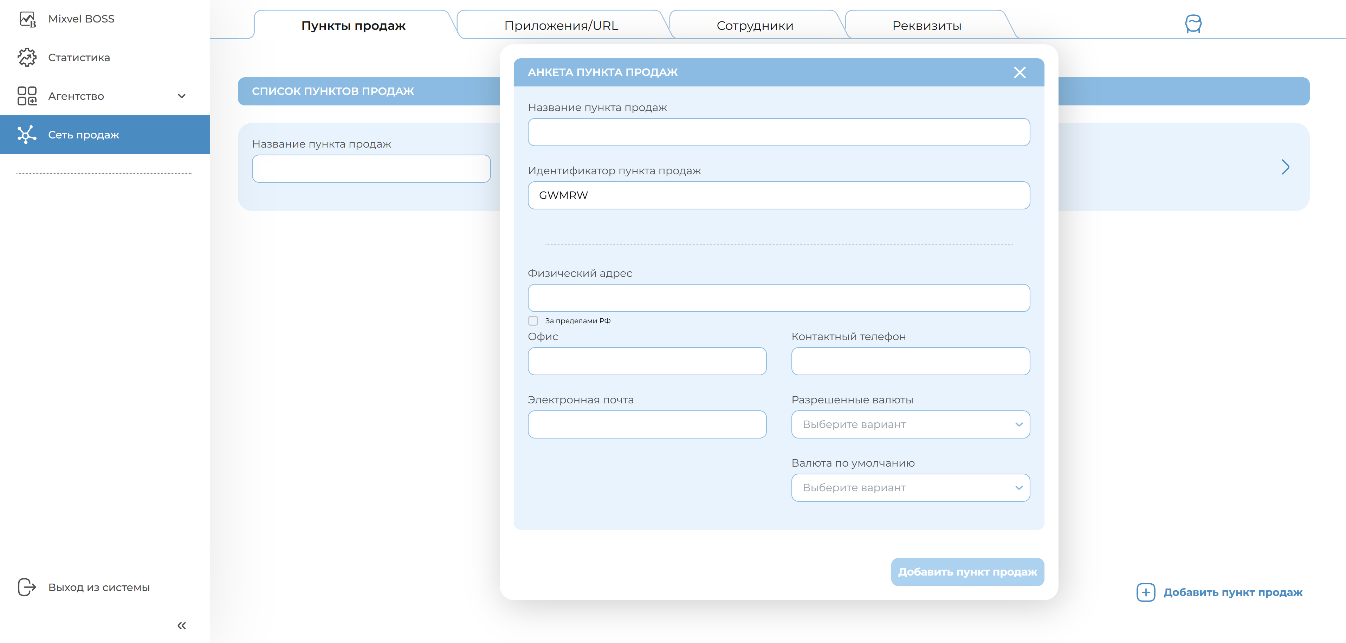This screenshot has height=643, width=1346.
Task: Collapse sidebar with double-chevron icon
Action: coord(181,626)
